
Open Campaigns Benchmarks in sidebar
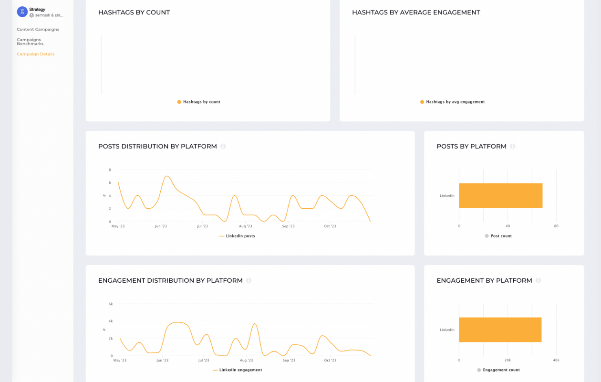pos(30,42)
